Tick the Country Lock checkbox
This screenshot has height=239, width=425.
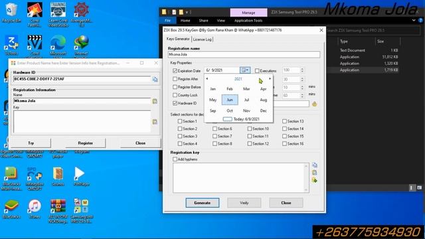point(175,95)
